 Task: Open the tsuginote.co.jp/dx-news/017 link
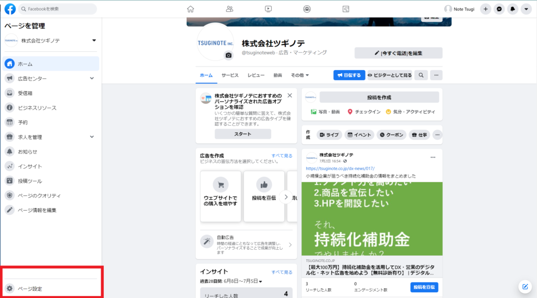pyautogui.click(x=340, y=168)
